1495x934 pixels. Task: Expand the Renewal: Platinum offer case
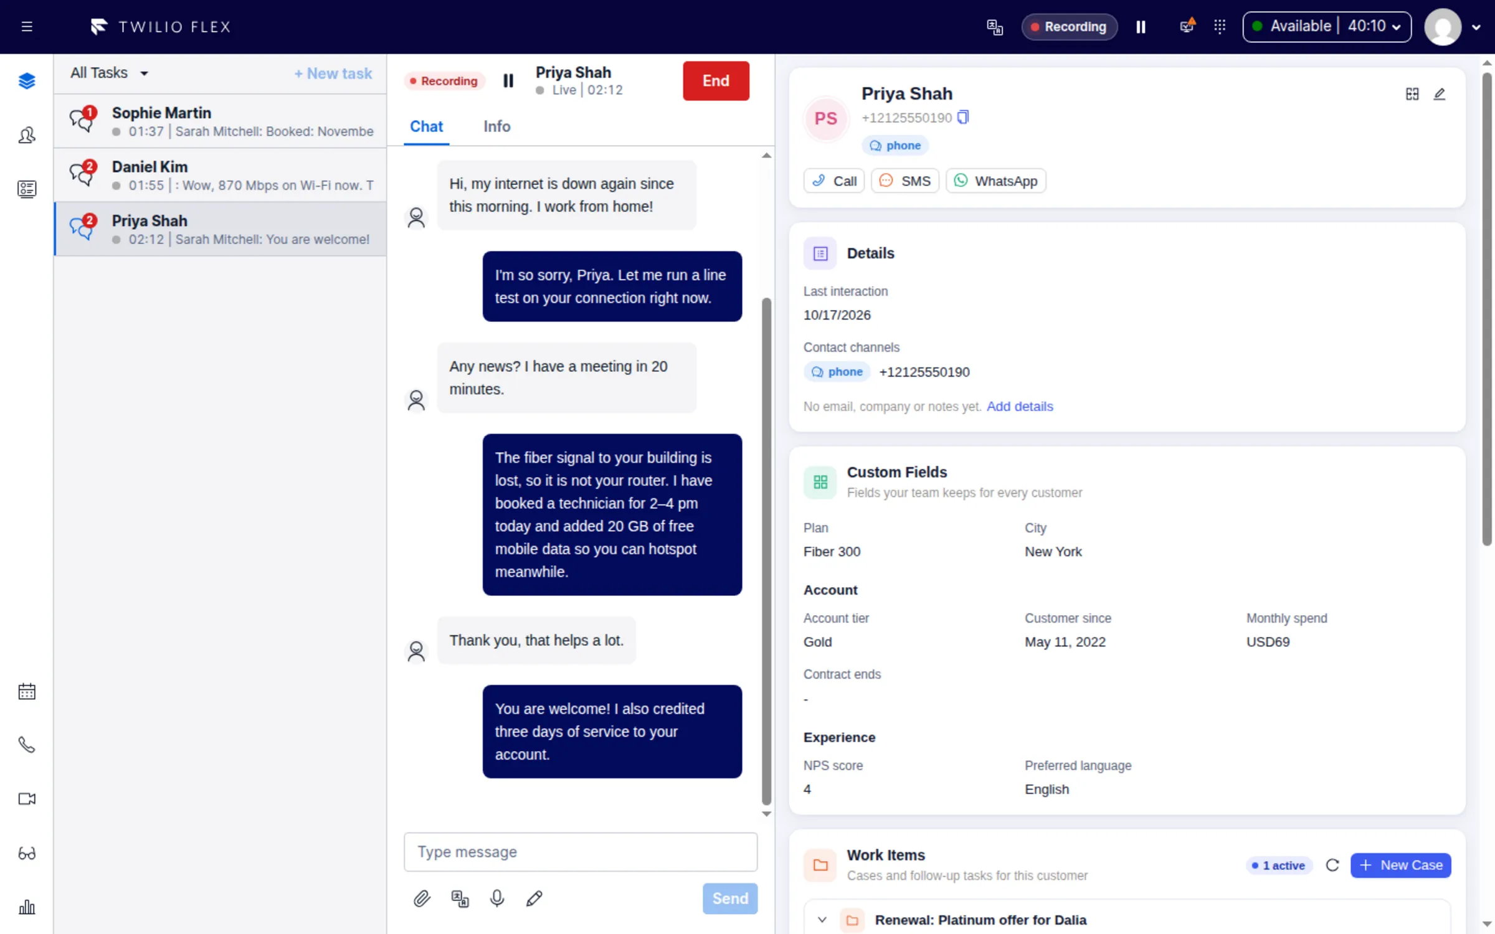pos(822,920)
